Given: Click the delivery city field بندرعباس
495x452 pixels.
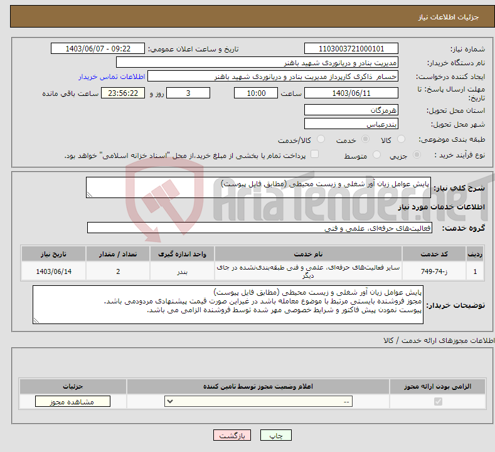Looking at the screenshot, I should point(351,124).
